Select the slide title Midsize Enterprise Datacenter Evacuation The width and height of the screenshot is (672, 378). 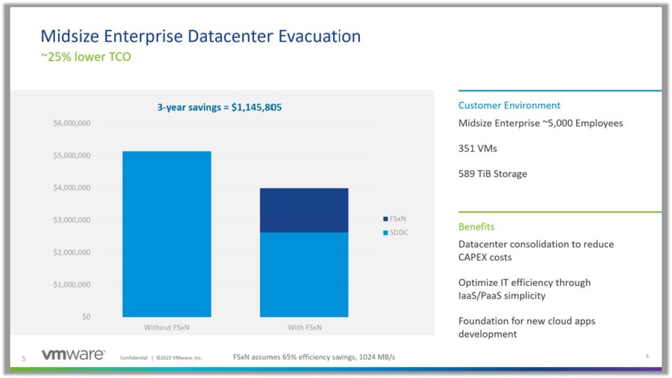[200, 36]
